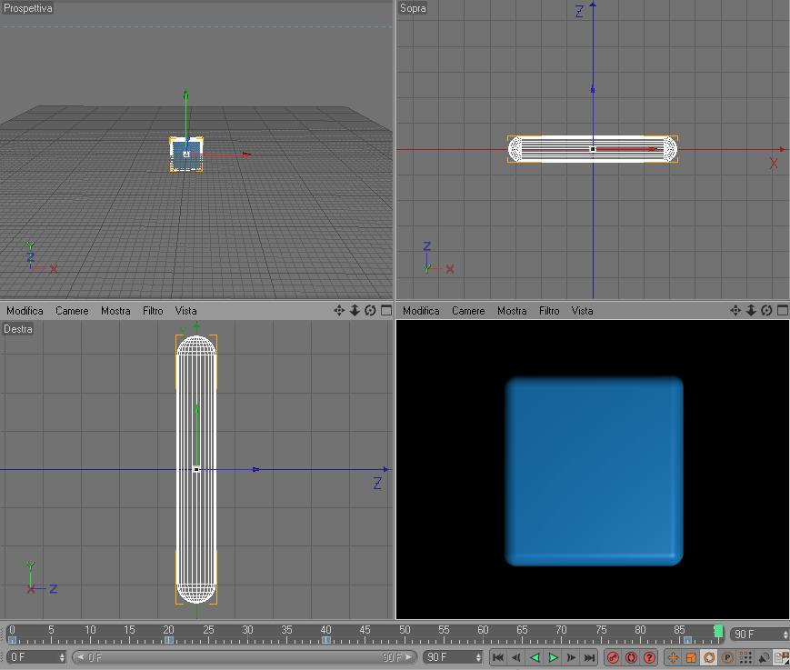Open Camere menu in right viewport bar

click(468, 311)
